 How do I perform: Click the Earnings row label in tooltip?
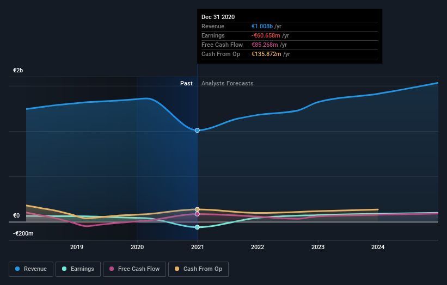[213, 35]
